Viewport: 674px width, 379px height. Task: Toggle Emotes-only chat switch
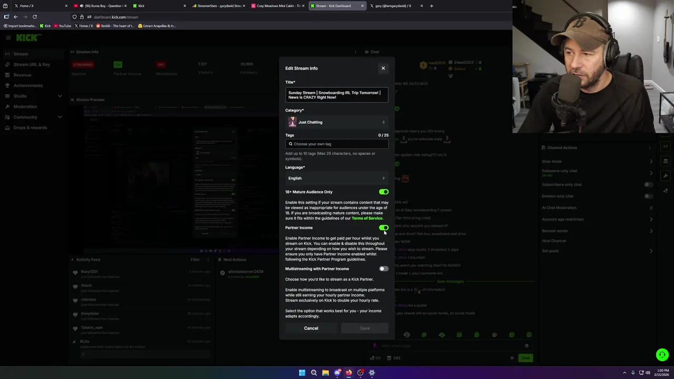(x=648, y=196)
